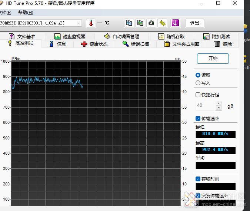Open the 文件(F) menu
This screenshot has height=211, width=250.
click(6, 13)
